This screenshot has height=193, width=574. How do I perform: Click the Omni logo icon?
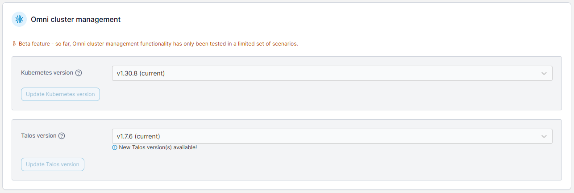[19, 19]
